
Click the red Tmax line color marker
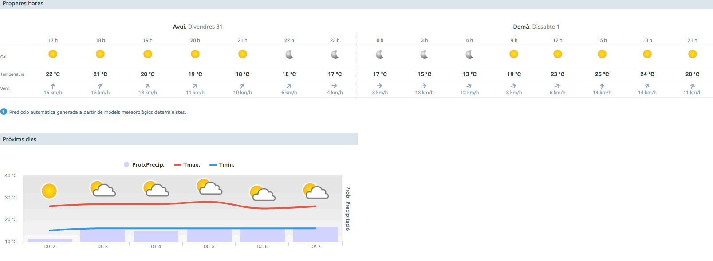(x=177, y=165)
